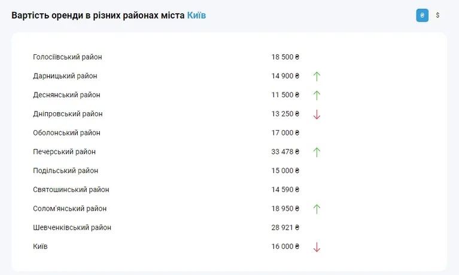Click Подільський район district name
The image size is (459, 275).
click(x=65, y=171)
